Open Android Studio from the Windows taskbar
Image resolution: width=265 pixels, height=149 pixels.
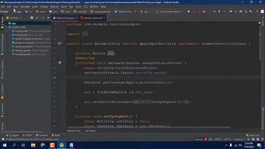[62, 145]
